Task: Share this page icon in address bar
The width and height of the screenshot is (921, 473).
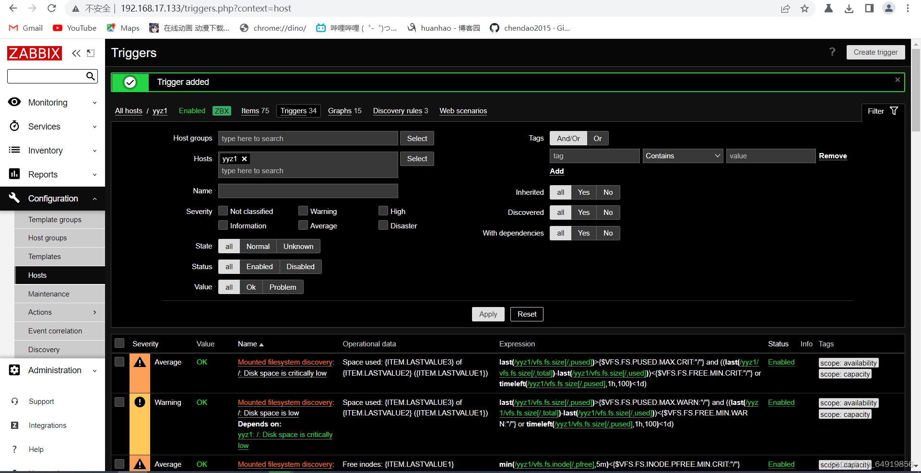Action: (x=785, y=8)
